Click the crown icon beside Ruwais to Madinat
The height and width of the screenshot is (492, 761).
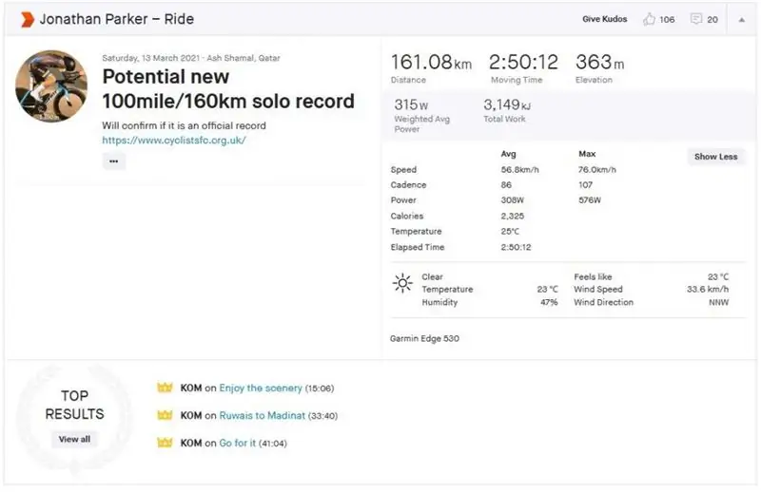point(166,415)
